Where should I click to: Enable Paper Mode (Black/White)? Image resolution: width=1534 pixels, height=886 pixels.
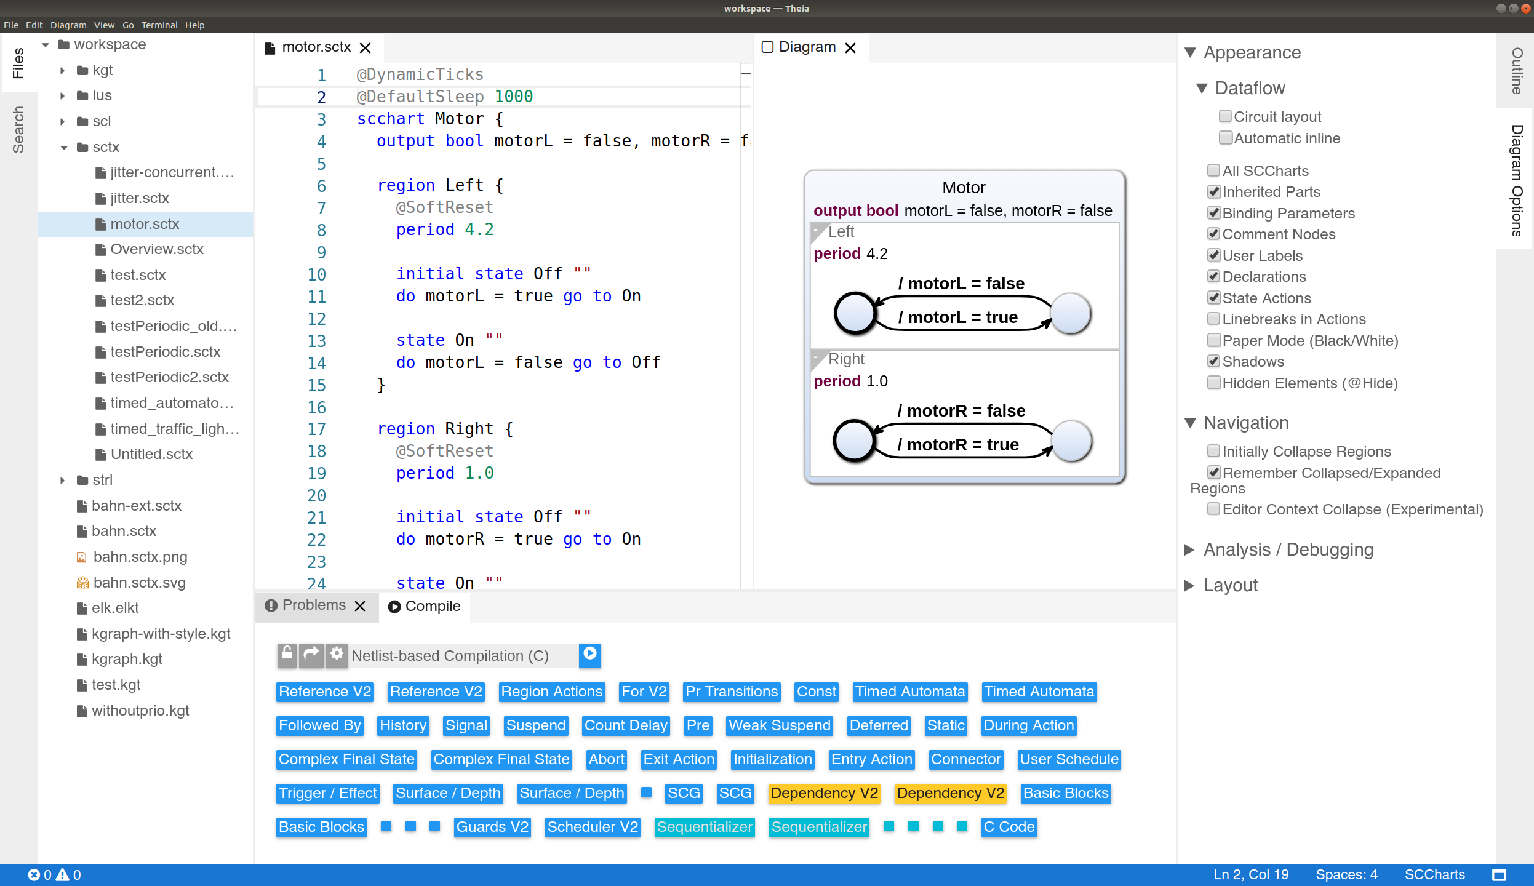point(1213,340)
